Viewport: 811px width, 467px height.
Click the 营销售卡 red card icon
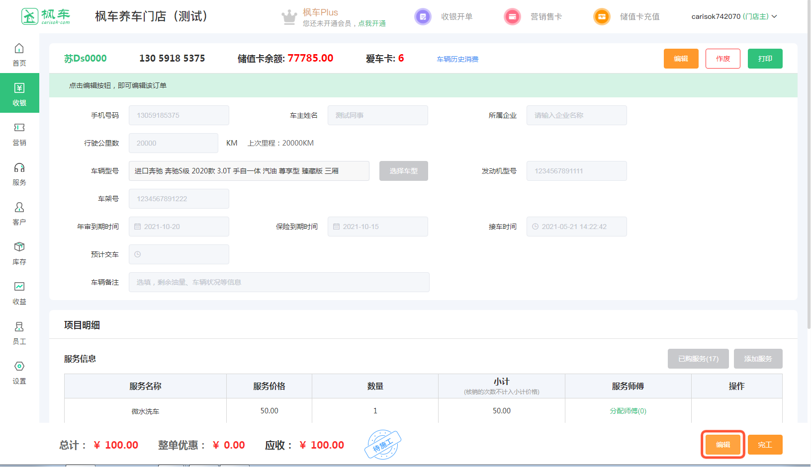(x=512, y=17)
